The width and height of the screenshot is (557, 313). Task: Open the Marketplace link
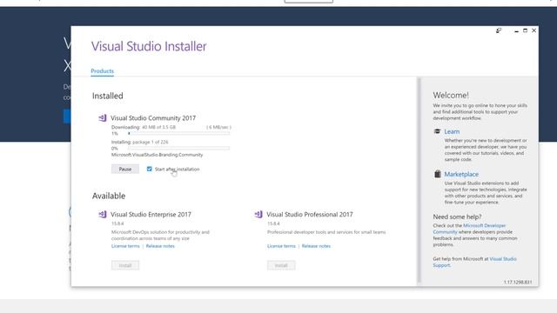461,174
